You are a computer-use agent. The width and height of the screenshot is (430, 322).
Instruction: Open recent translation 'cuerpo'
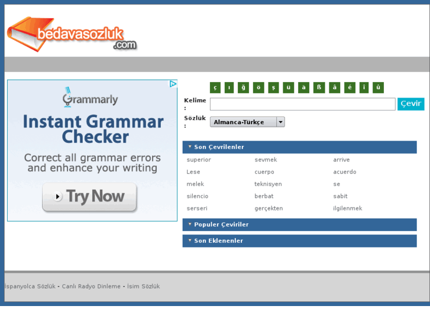[264, 172]
